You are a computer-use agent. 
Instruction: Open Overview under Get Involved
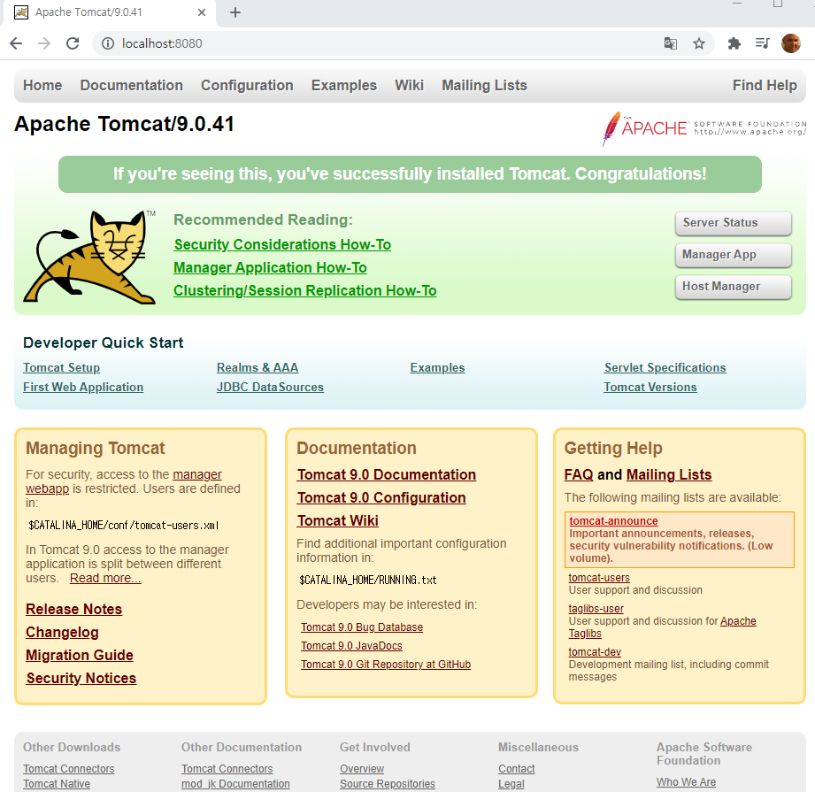362,769
